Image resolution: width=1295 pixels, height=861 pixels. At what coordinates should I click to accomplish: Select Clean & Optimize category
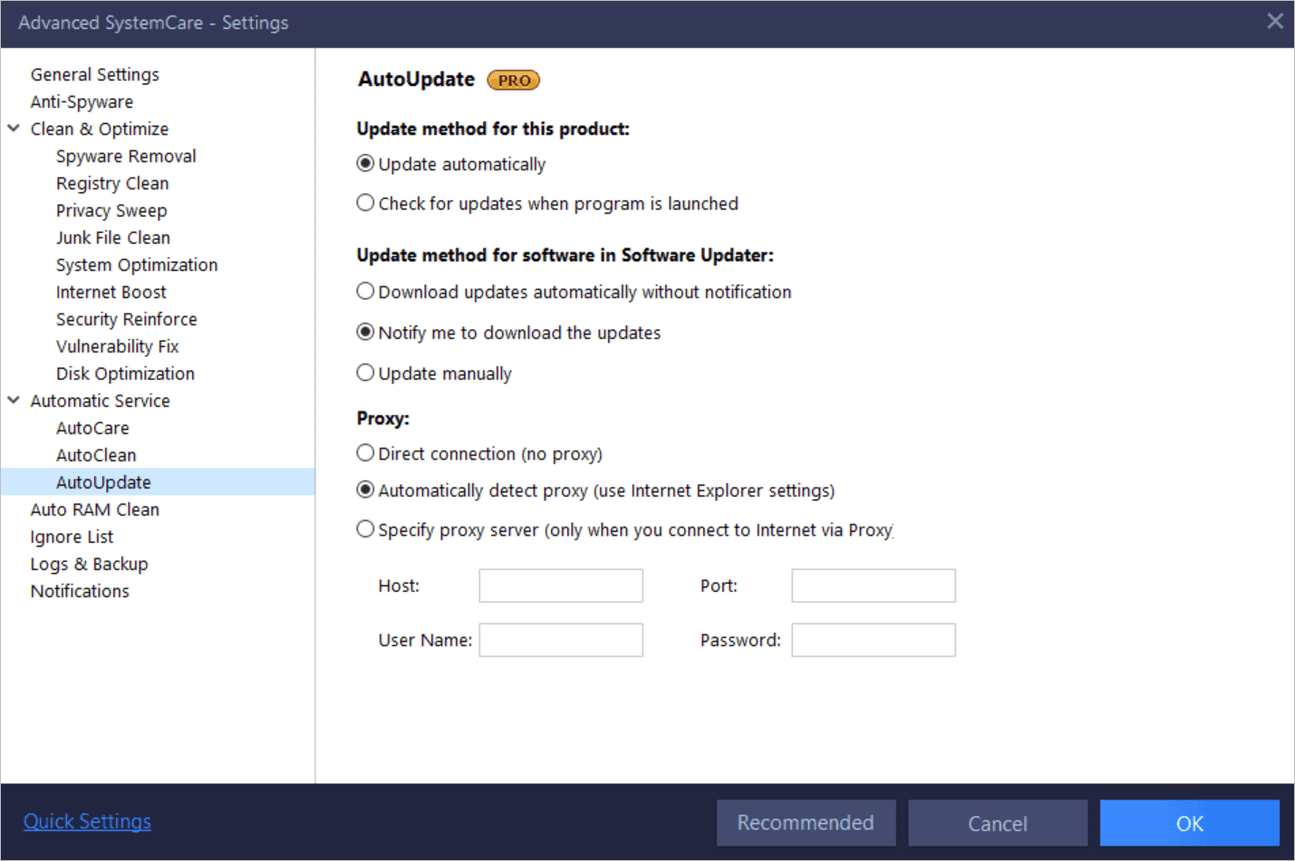pyautogui.click(x=100, y=129)
